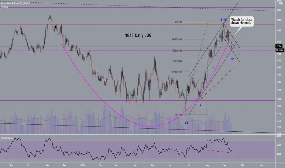Click the 1.900 price axis value
285x168 pixels.
(x=279, y=75)
